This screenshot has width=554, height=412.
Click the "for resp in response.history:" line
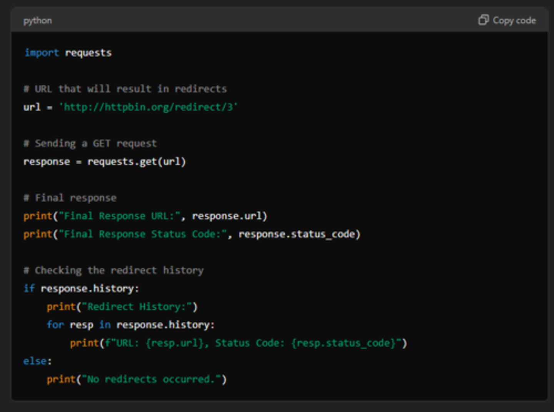pyautogui.click(x=130, y=325)
